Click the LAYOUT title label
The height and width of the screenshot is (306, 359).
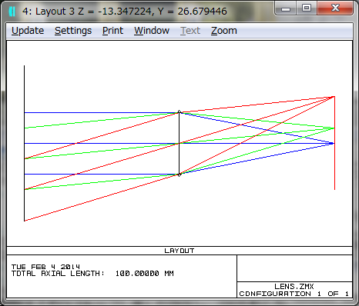click(x=179, y=251)
